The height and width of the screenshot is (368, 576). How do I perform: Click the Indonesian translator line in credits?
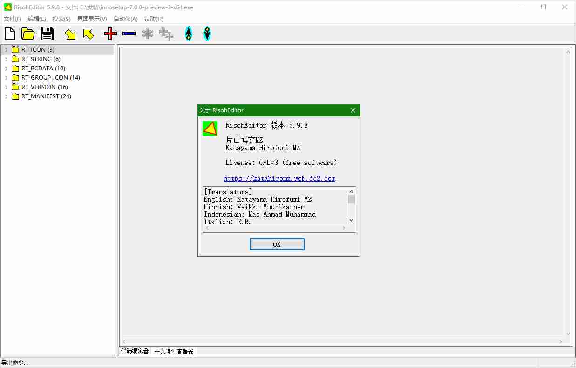[x=260, y=214]
